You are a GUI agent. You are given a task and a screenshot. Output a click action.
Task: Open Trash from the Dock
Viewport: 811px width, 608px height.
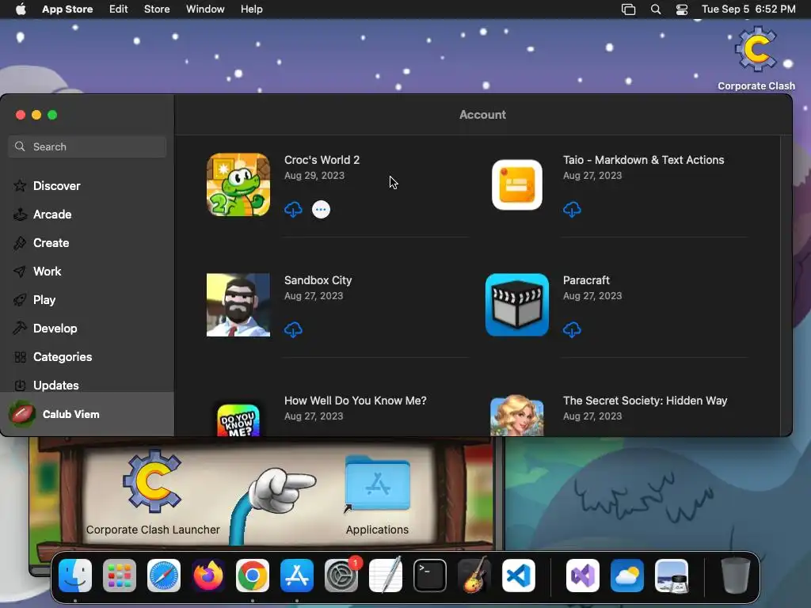coord(735,576)
